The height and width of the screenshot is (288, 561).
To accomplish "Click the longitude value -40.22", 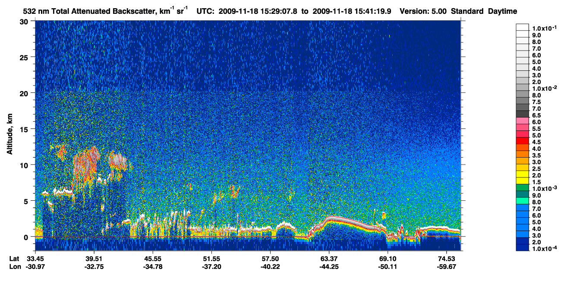I will pyautogui.click(x=270, y=266).
